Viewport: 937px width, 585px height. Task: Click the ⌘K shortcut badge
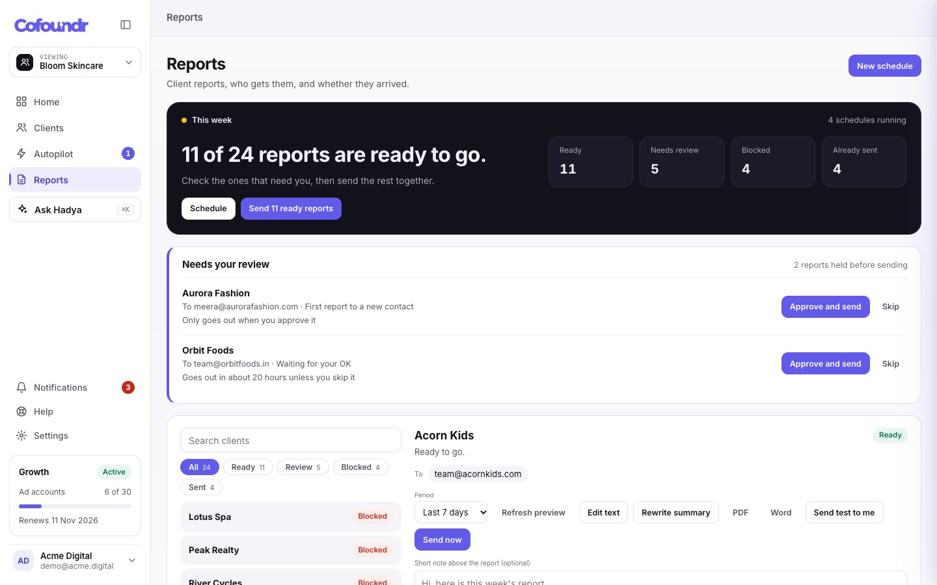click(126, 209)
